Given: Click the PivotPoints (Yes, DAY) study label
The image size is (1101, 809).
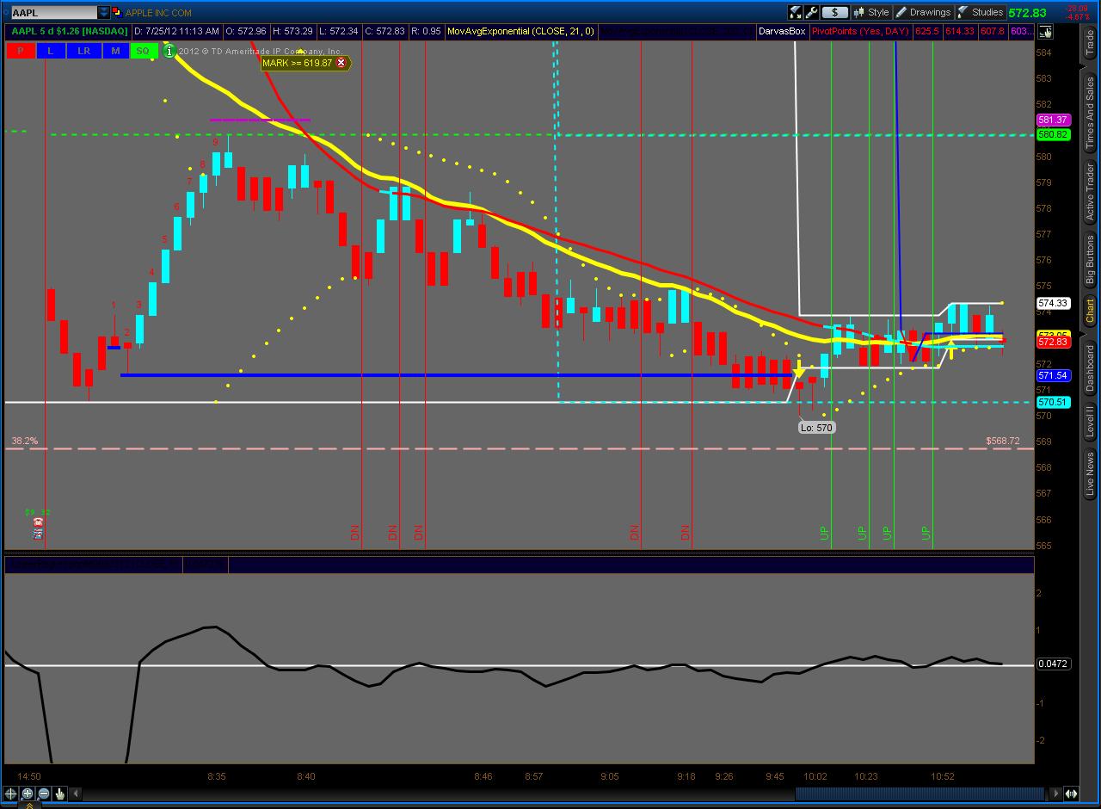Looking at the screenshot, I should [x=860, y=32].
